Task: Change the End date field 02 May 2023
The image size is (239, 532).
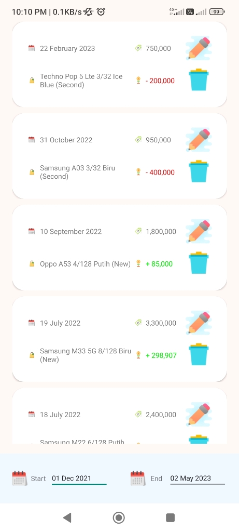Action: 198,478
